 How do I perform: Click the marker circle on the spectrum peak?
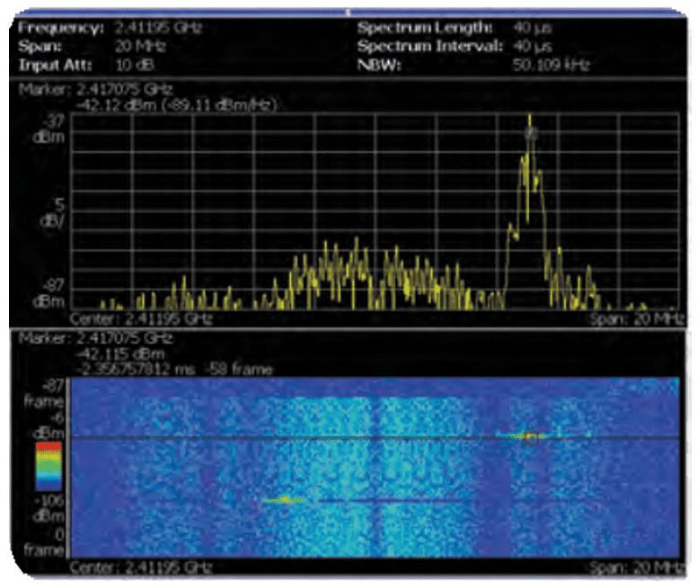coord(530,132)
